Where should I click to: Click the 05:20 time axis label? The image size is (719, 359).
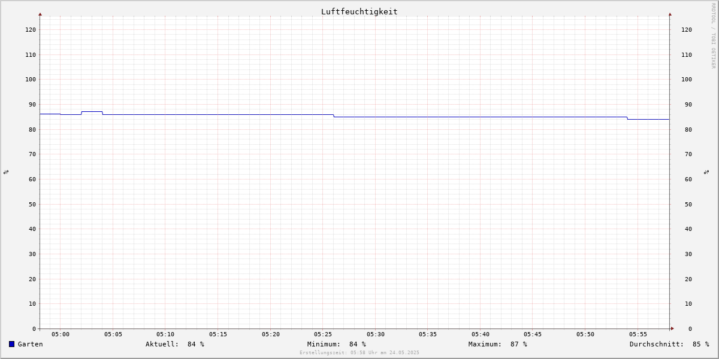(x=271, y=334)
